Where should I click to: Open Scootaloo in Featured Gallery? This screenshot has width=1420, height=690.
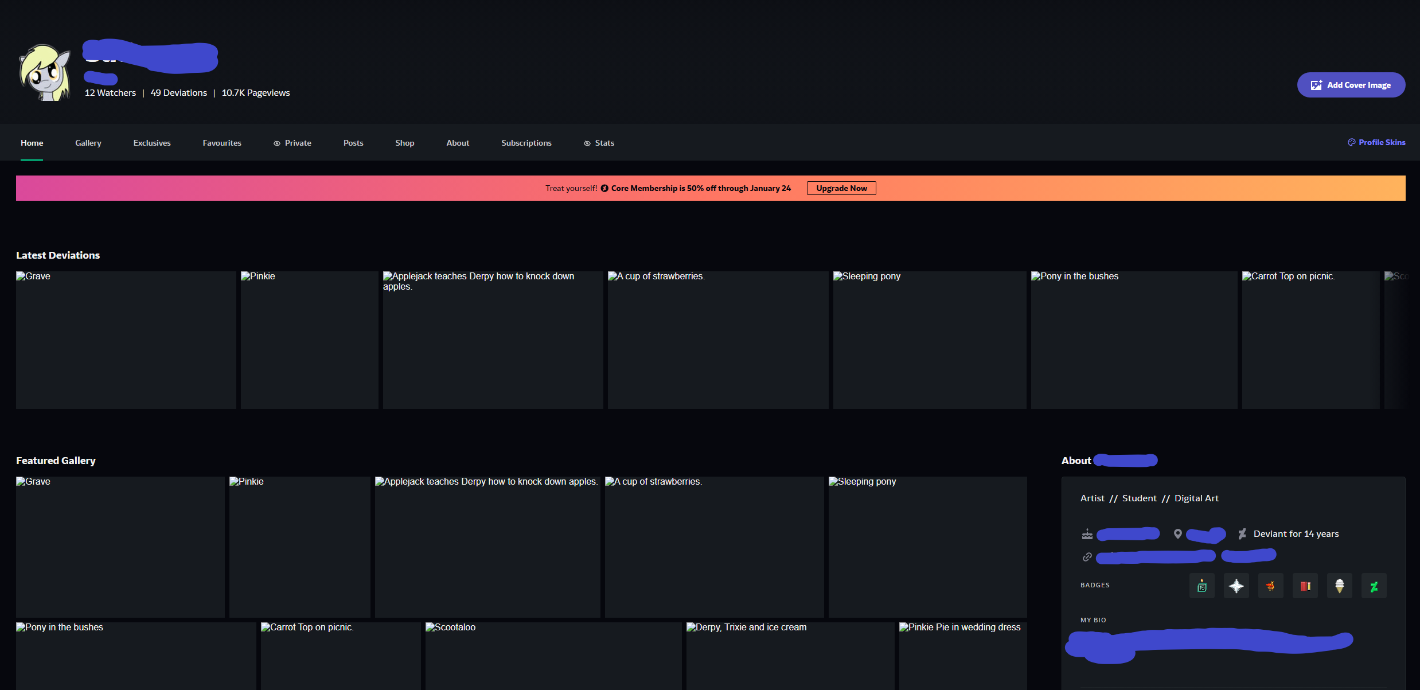(x=553, y=656)
